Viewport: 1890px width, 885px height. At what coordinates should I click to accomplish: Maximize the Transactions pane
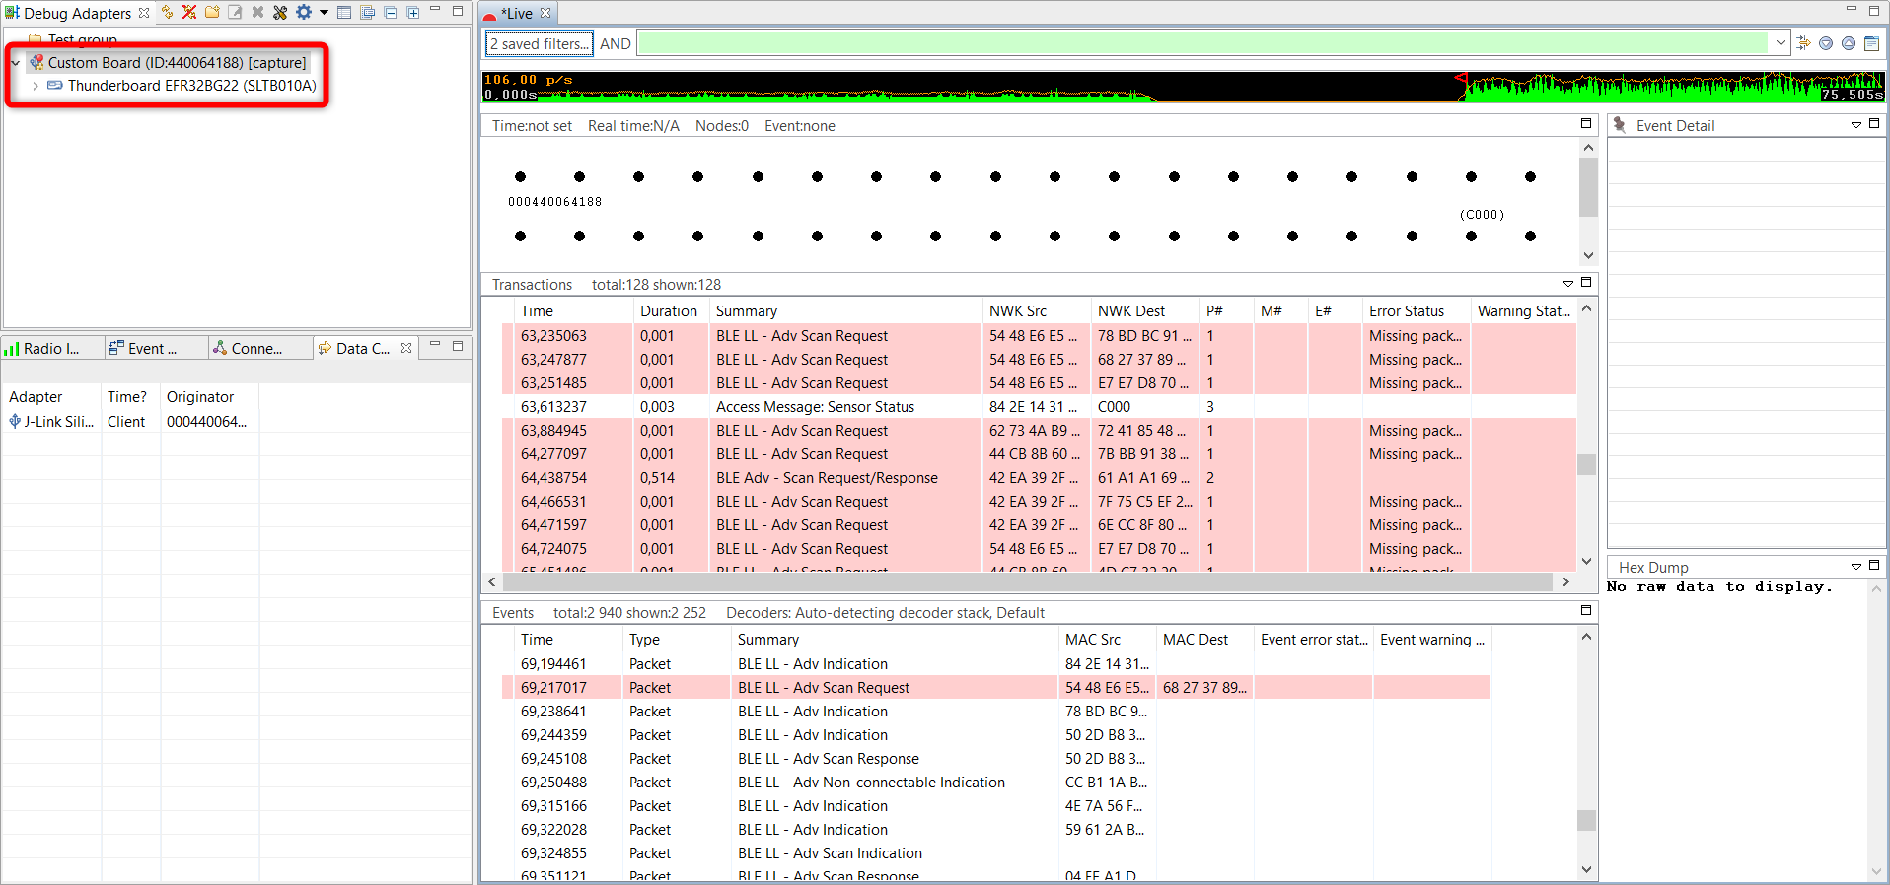pos(1586,282)
